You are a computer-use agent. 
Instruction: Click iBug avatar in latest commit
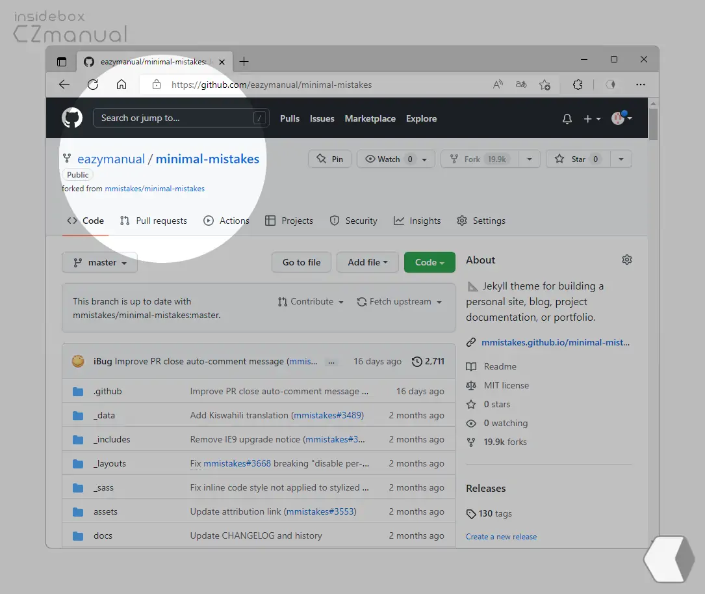click(x=78, y=361)
